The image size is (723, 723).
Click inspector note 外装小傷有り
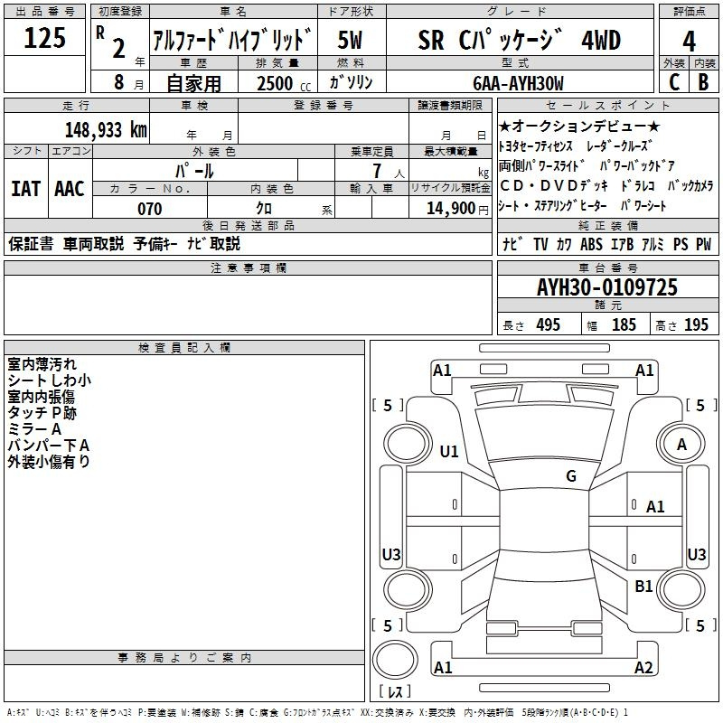tap(49, 461)
